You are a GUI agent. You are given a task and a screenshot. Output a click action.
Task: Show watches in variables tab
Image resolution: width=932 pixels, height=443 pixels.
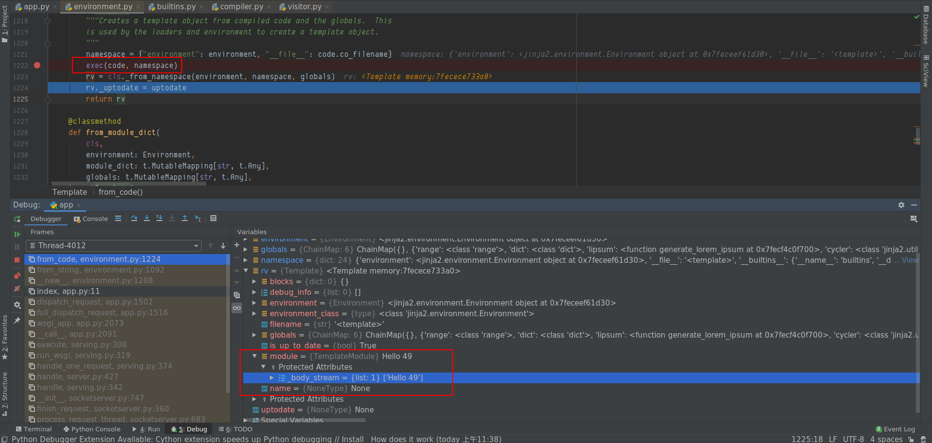[x=237, y=308]
